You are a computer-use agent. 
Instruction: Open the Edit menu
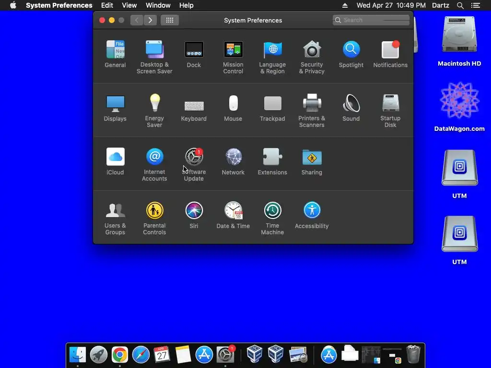(107, 5)
